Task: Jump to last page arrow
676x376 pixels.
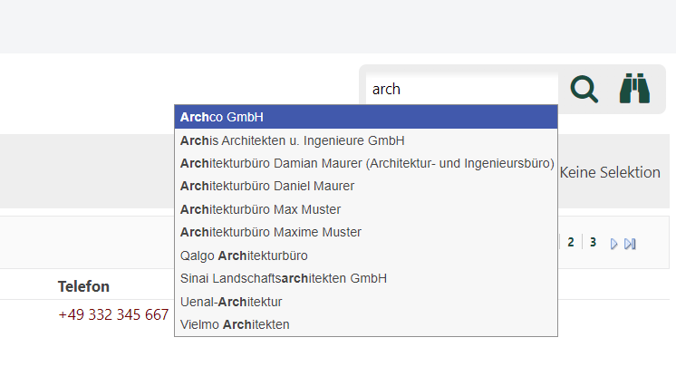Action: click(631, 243)
